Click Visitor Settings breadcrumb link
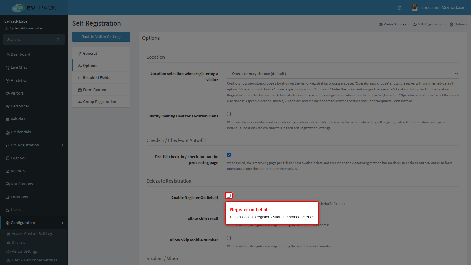This screenshot has width=471, height=265. pos(392,24)
